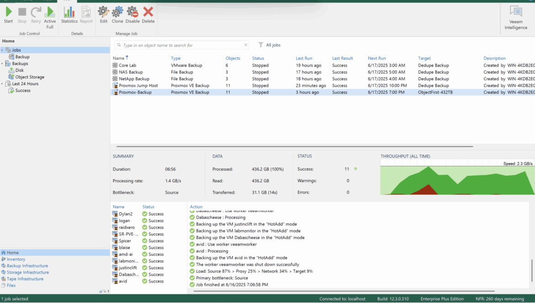
Task: Collapse the Backups tree node
Action: pos(2,64)
